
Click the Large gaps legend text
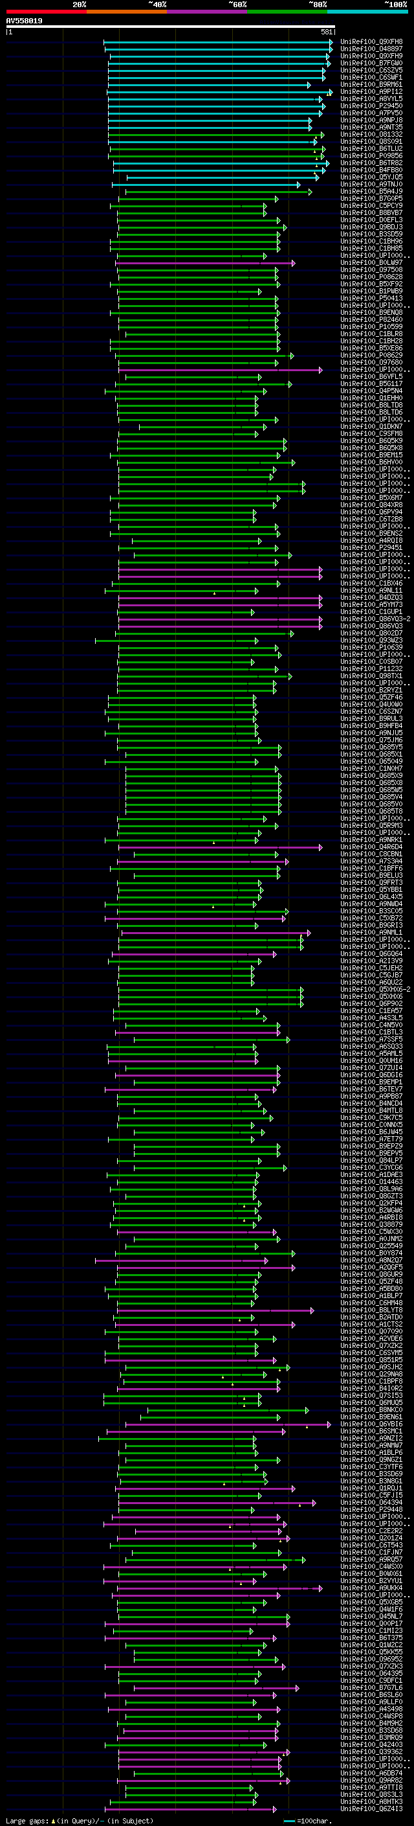(80, 1821)
